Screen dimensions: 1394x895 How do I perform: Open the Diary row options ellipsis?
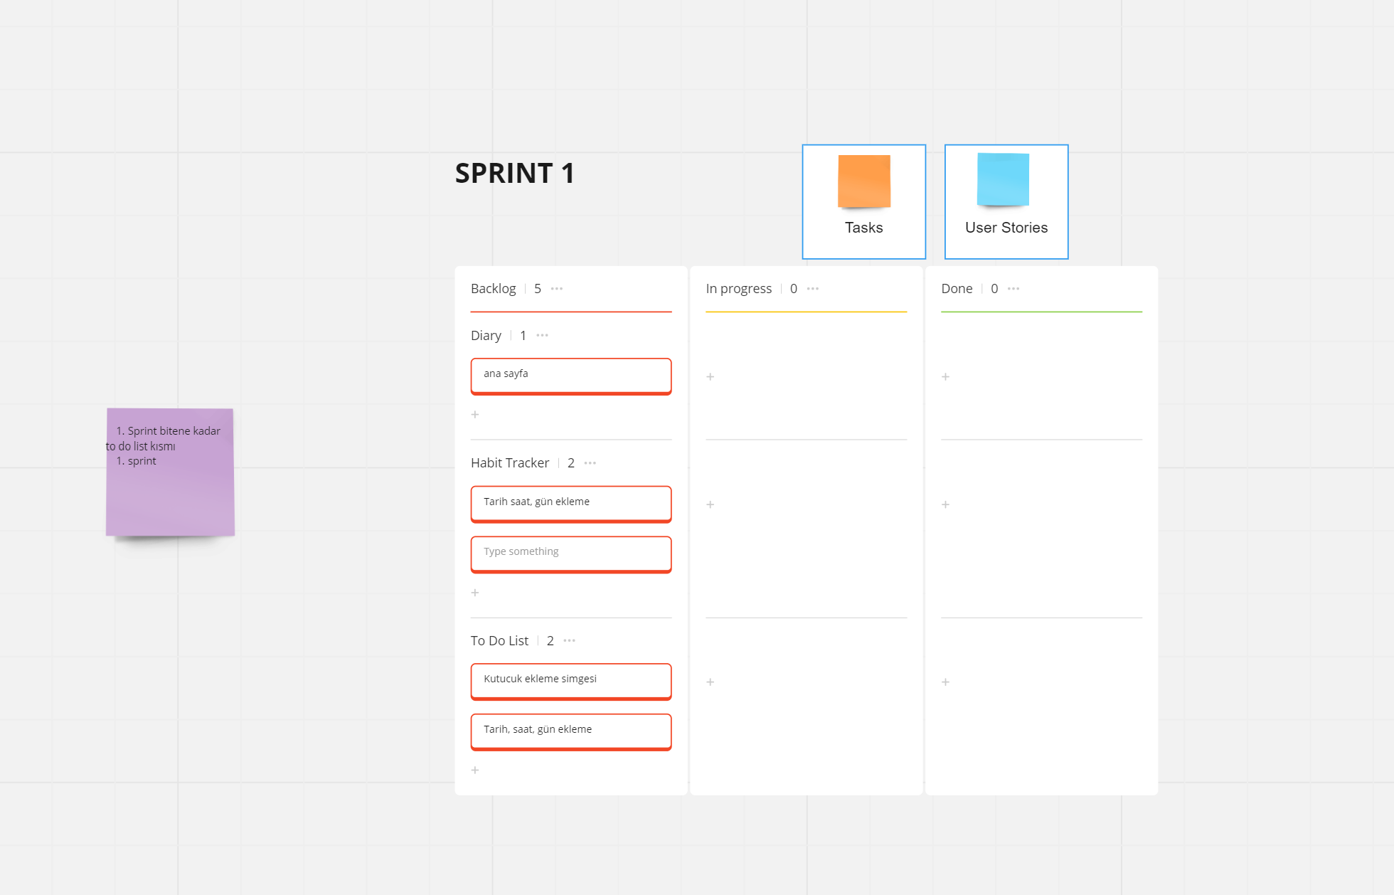(x=543, y=336)
